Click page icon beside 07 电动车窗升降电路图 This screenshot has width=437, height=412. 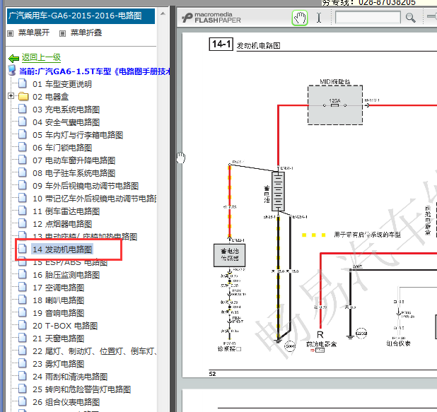coord(23,160)
